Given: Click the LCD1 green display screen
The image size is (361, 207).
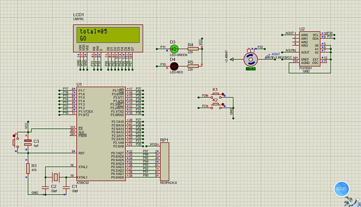Looking at the screenshot, I should coord(108,35).
